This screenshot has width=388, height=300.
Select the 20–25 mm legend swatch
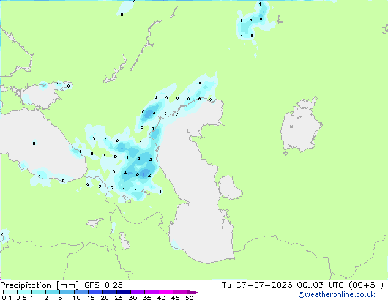coord(109,292)
